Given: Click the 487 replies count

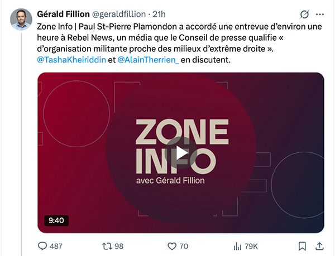Looking at the screenshot, I should click(56, 246).
